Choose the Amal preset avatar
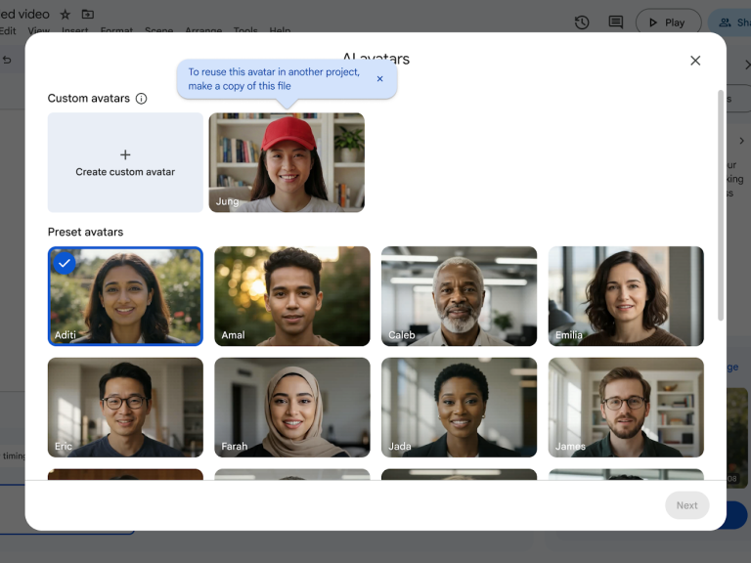The height and width of the screenshot is (563, 751). pos(292,296)
